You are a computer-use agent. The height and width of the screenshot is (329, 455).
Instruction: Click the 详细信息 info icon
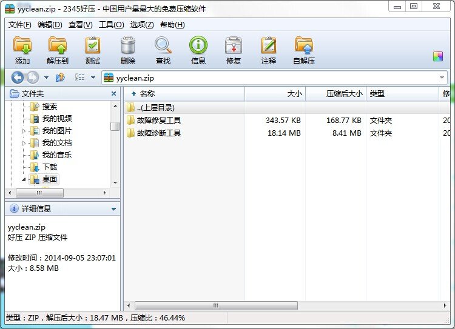pos(13,208)
